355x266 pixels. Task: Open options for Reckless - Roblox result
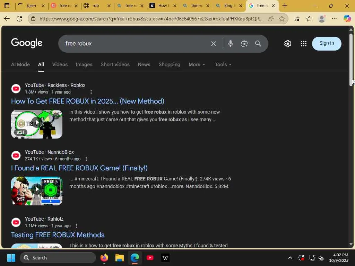(91, 92)
